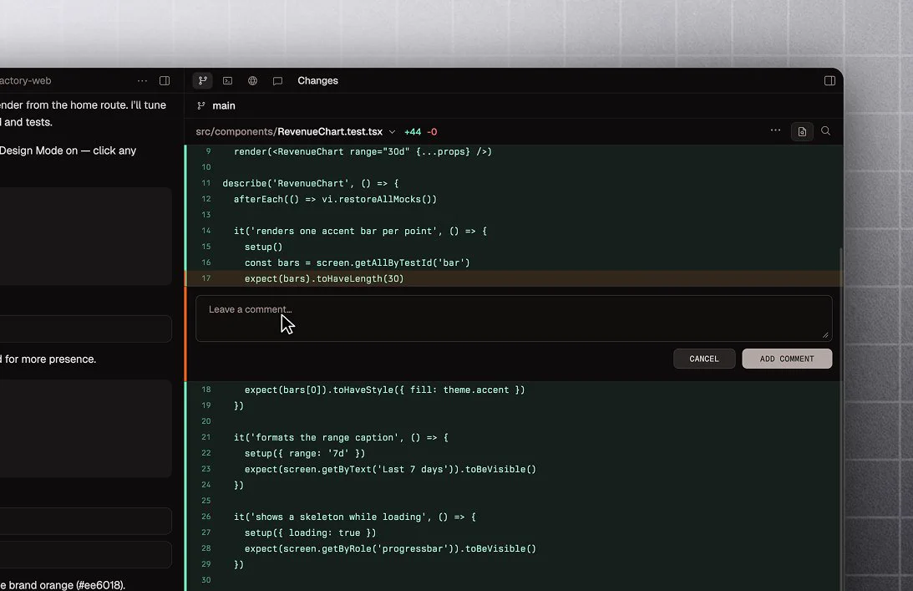Open the chat comments icon
The height and width of the screenshot is (591, 913).
pyautogui.click(x=278, y=80)
